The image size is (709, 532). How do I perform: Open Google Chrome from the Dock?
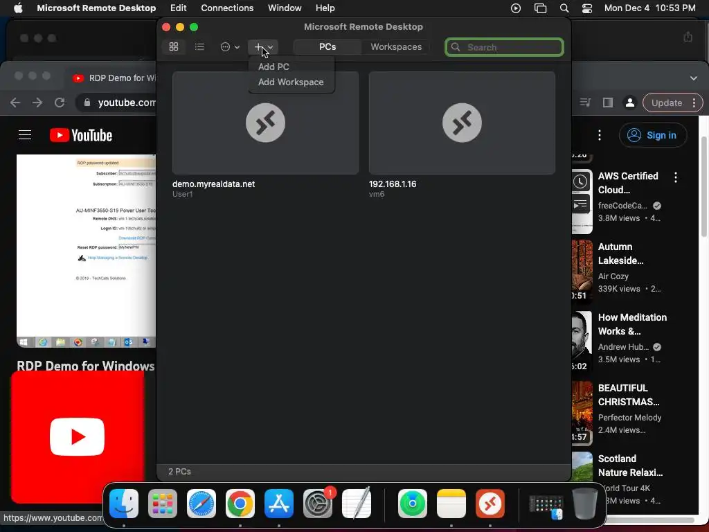(240, 503)
